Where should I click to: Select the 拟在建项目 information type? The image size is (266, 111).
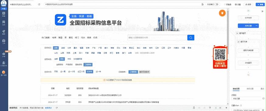point(78,59)
